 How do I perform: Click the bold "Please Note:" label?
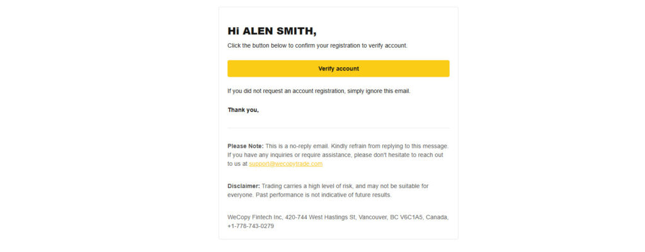click(x=246, y=146)
